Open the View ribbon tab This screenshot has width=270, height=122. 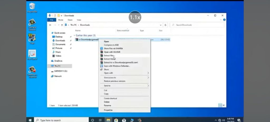(79, 20)
